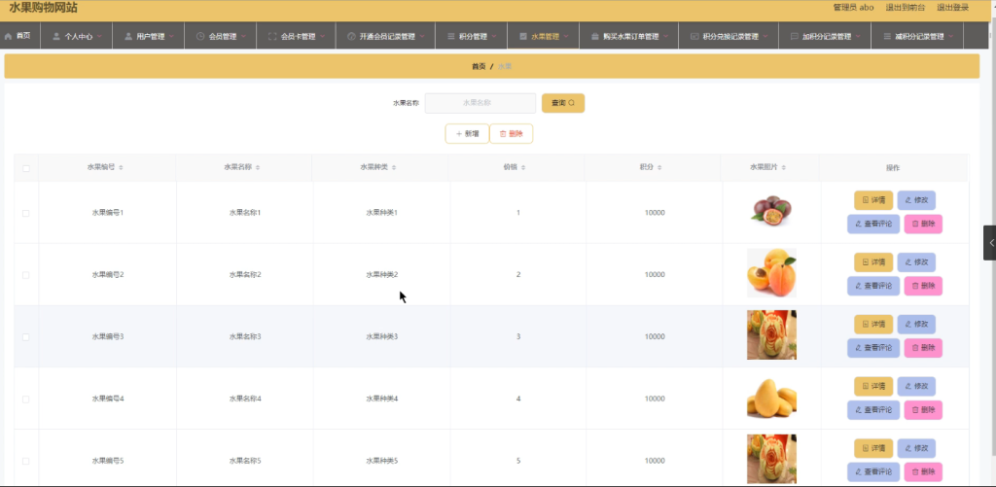Click the collapse arrow on right edge panel
This screenshot has width=996, height=487.
click(991, 243)
